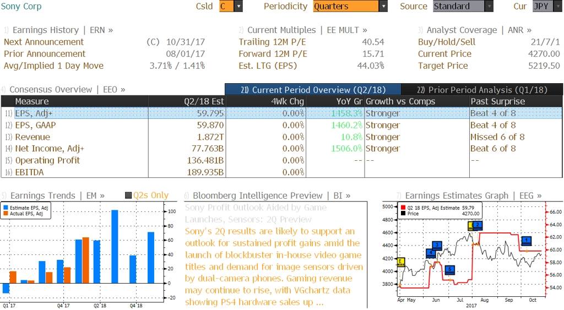Image resolution: width=564 pixels, height=310 pixels.
Task: Select the EBITDA measure row
Action: pyautogui.click(x=281, y=172)
